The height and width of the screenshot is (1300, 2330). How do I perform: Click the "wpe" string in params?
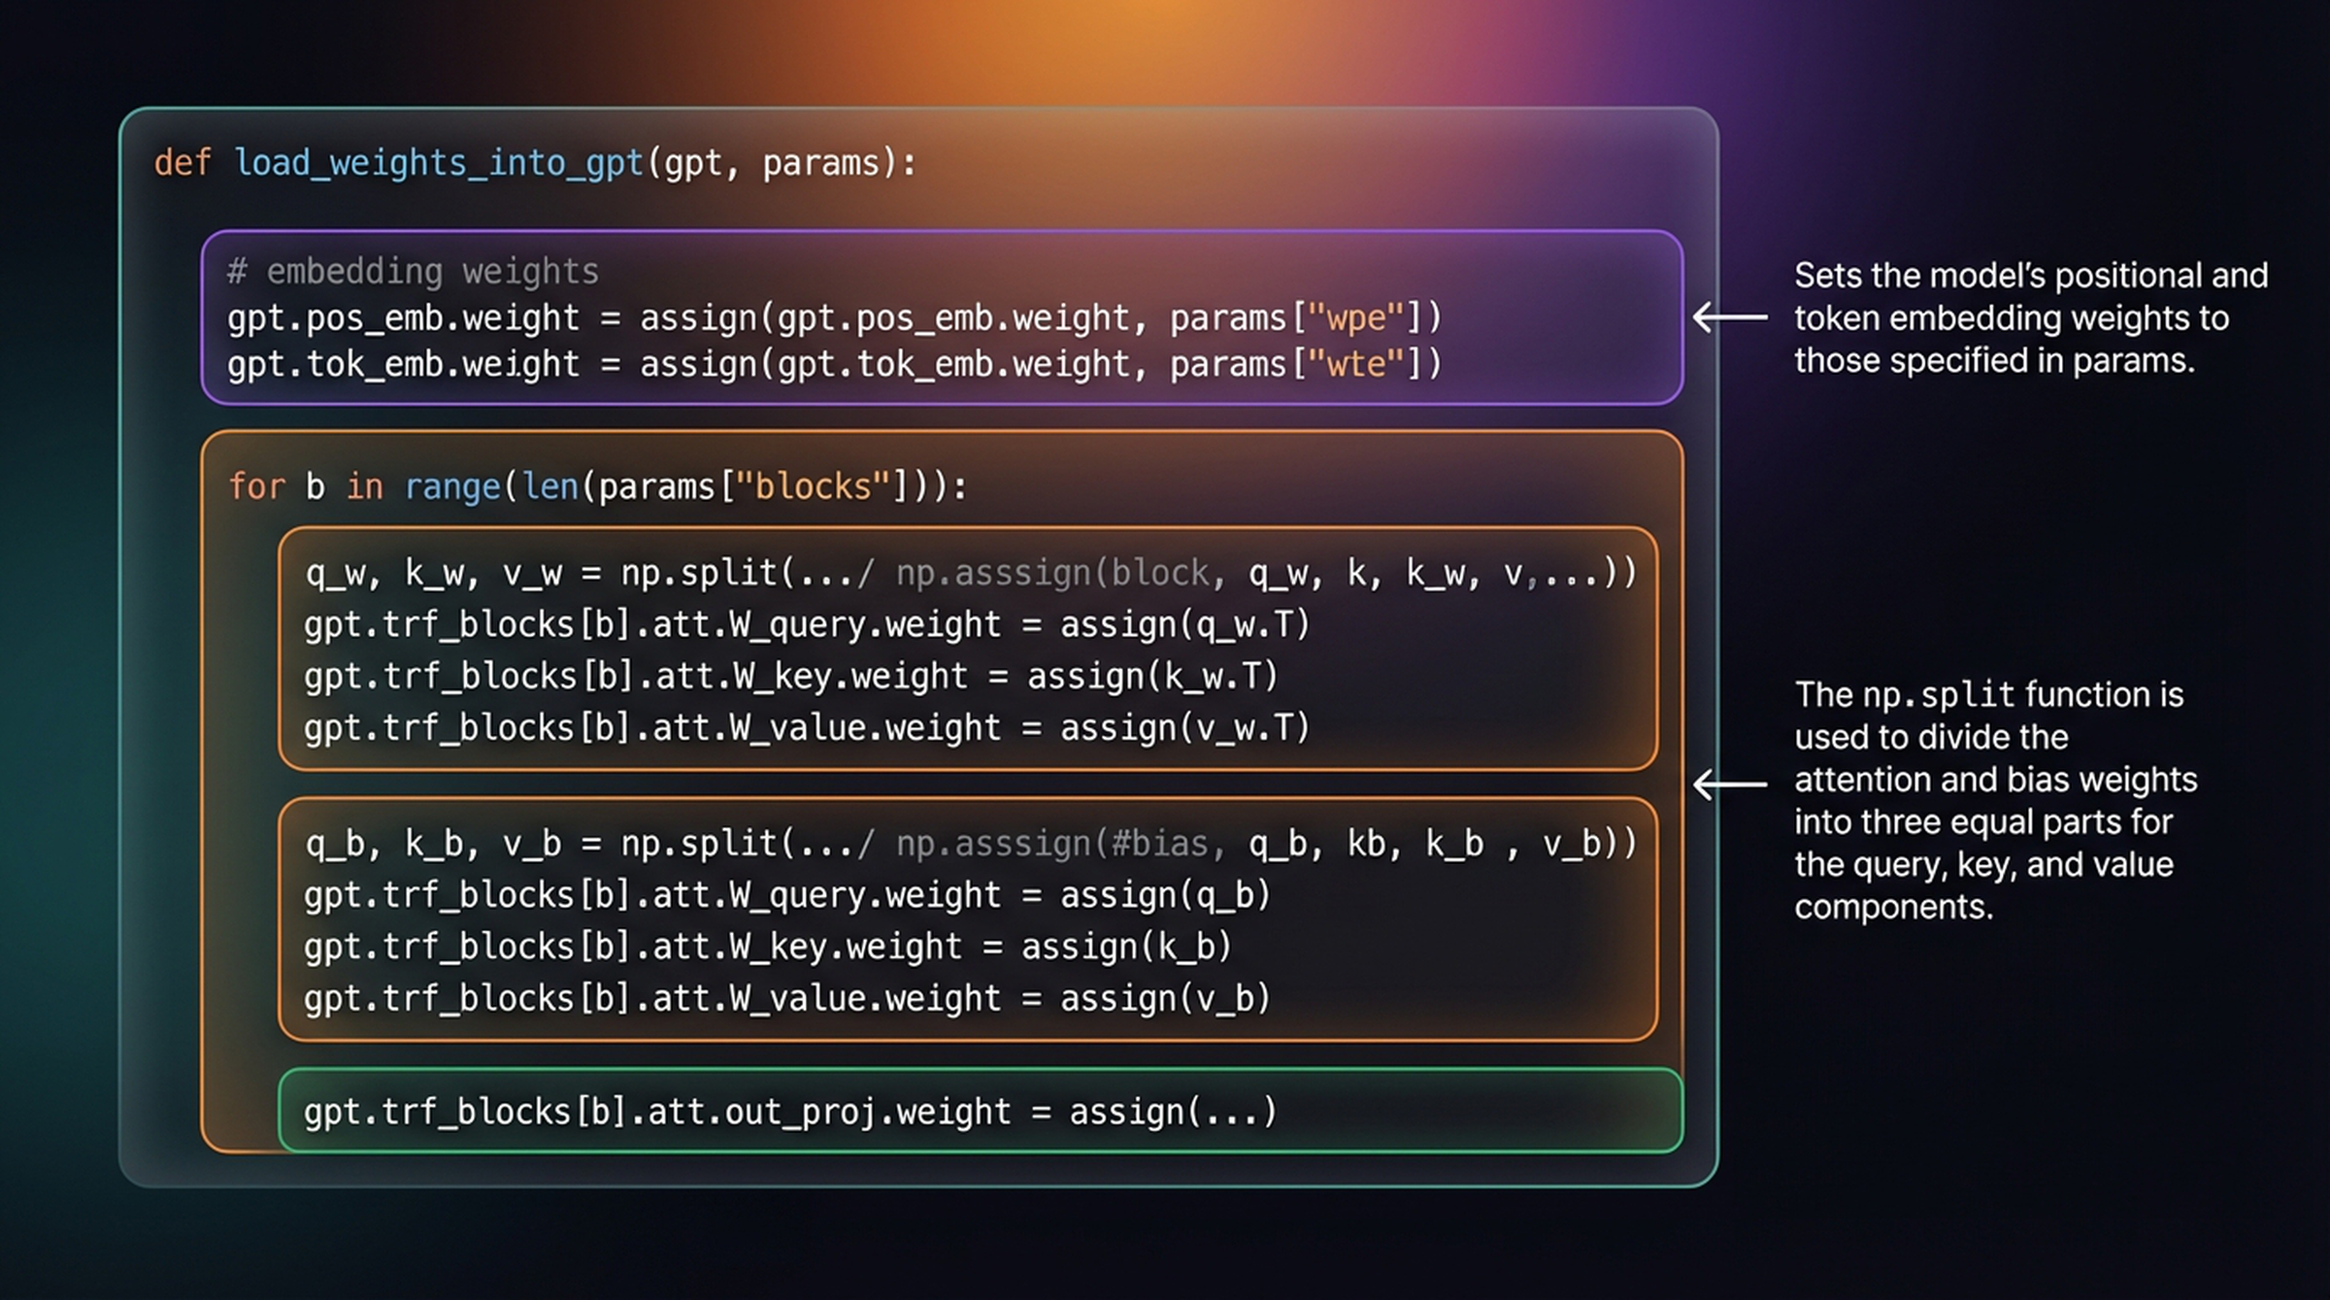(1356, 317)
